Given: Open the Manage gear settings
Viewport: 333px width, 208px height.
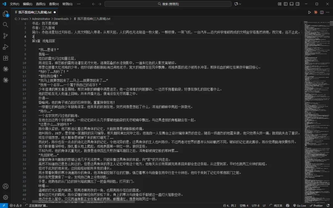Looking at the screenshot, I should (6, 197).
